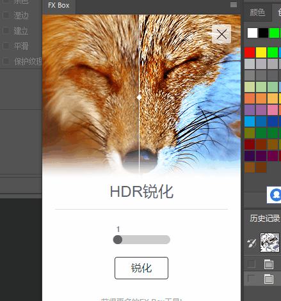This screenshot has width=281, height=301.
Task: Pick the bright green swatch in top row
Action: click(274, 33)
